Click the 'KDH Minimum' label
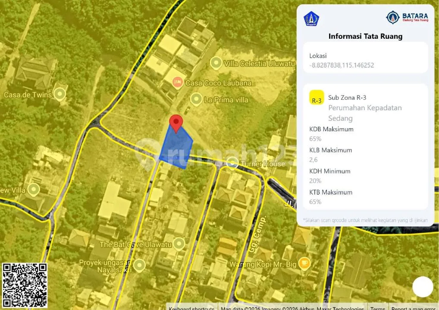Image resolution: width=439 pixels, height=310 pixels. (330, 171)
